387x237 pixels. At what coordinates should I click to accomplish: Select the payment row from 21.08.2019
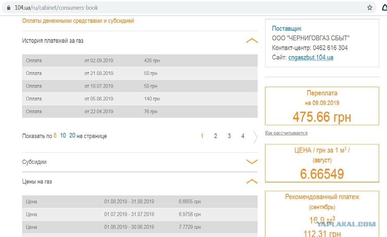[x=140, y=73]
